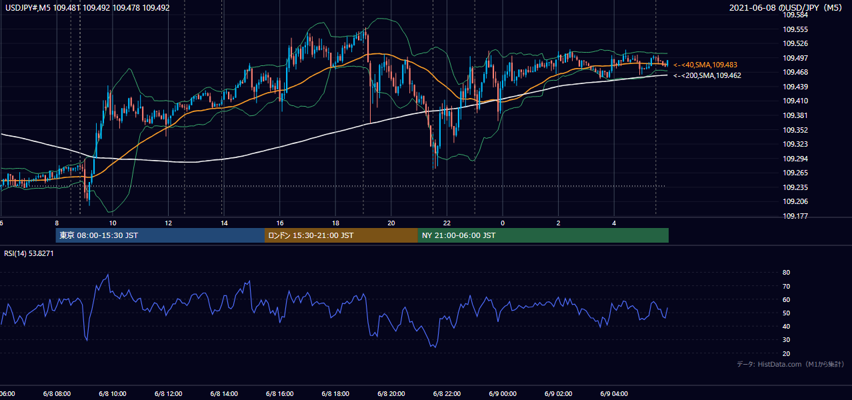
Task: Click RSI axis level 20
Action: point(786,353)
